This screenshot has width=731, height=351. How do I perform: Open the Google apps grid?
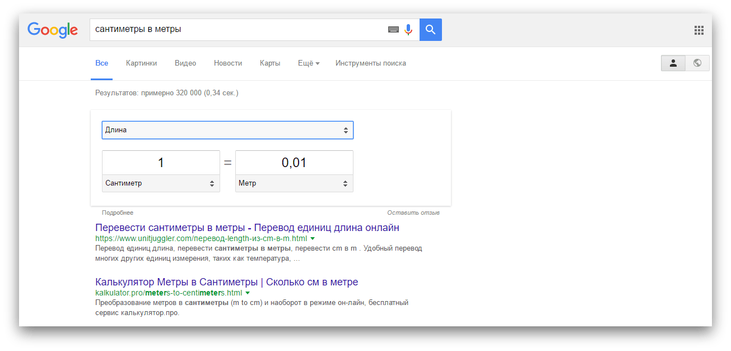[x=699, y=30]
